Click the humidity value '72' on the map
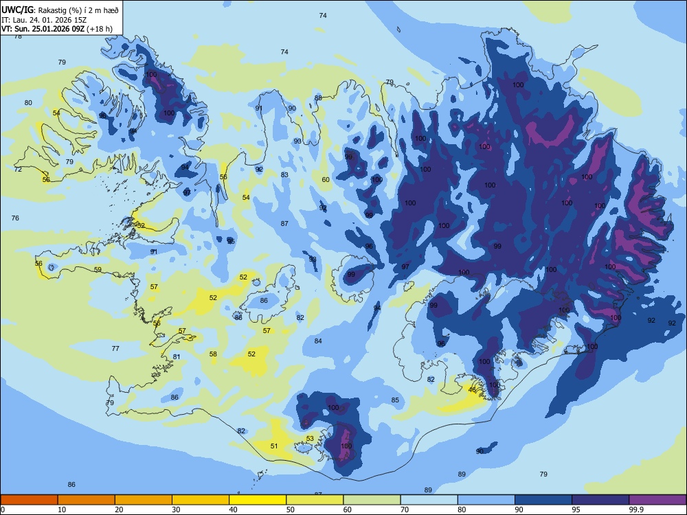This screenshot has height=515, width=687. tap(18, 169)
